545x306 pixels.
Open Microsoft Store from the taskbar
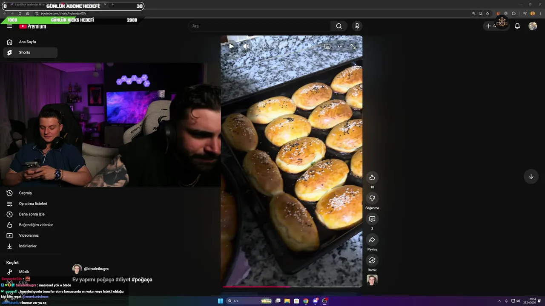[296, 301]
